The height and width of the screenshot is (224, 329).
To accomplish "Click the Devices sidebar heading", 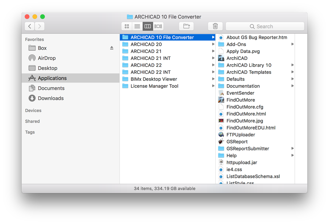I will (33, 111).
